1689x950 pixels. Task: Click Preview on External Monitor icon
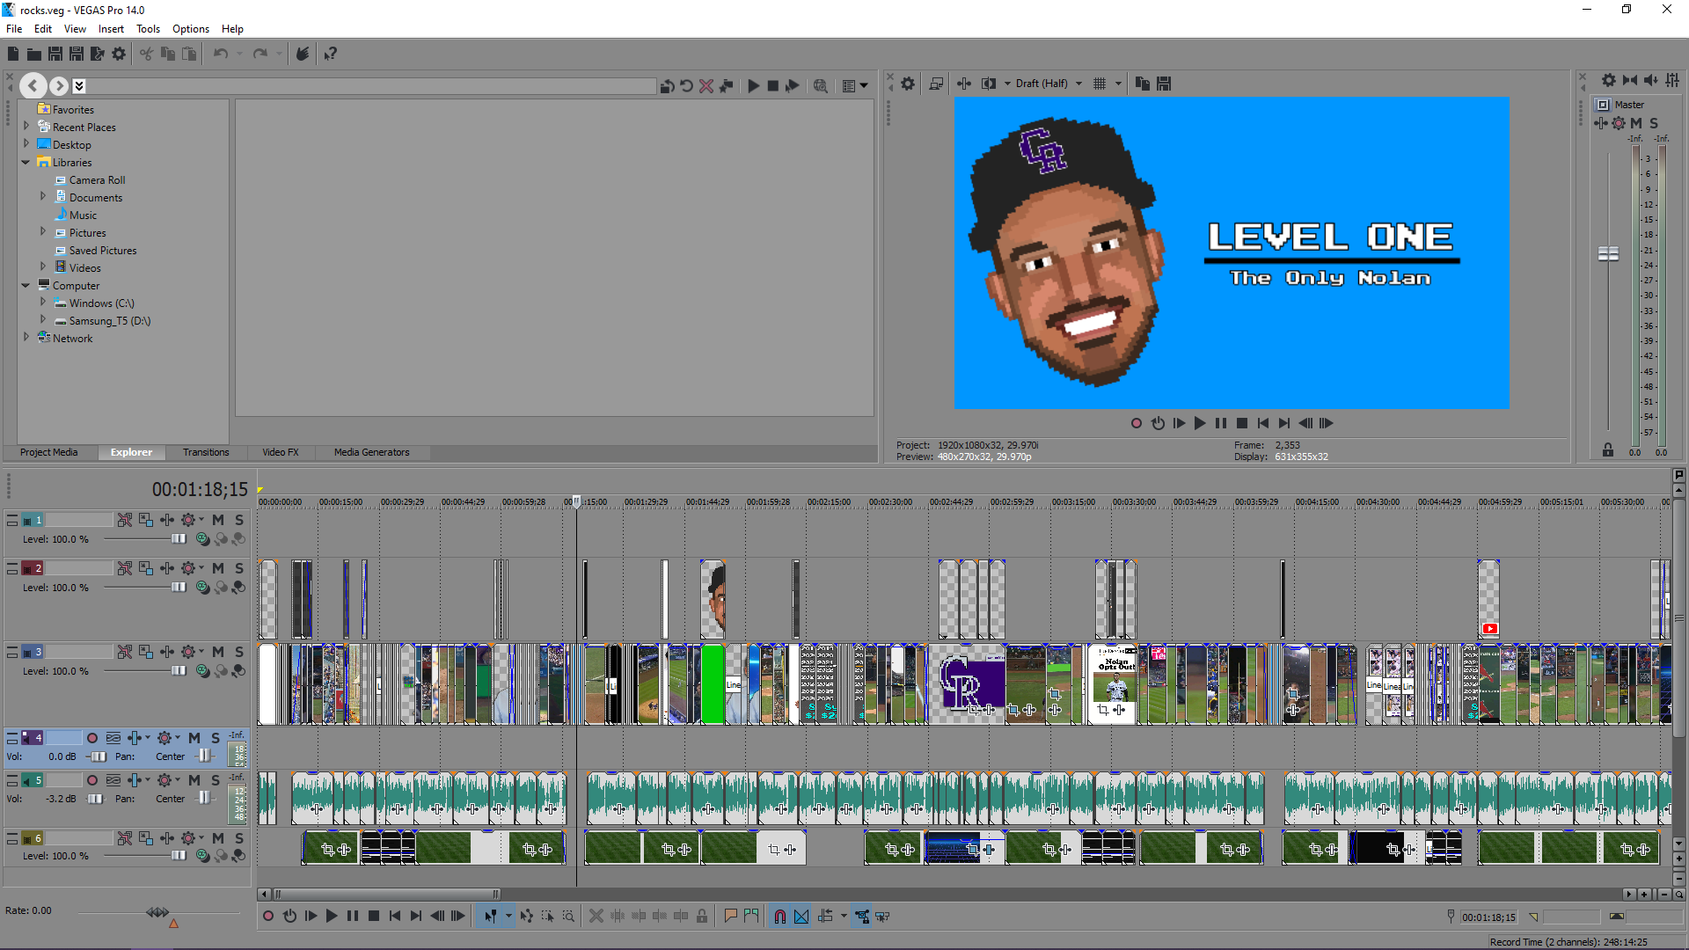point(937,84)
